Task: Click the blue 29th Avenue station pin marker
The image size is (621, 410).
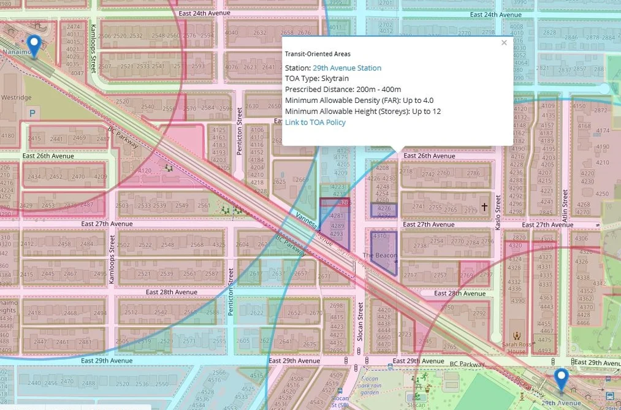Action: (561, 380)
